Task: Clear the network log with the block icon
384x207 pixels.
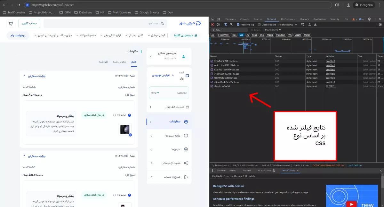Action: coord(218,25)
